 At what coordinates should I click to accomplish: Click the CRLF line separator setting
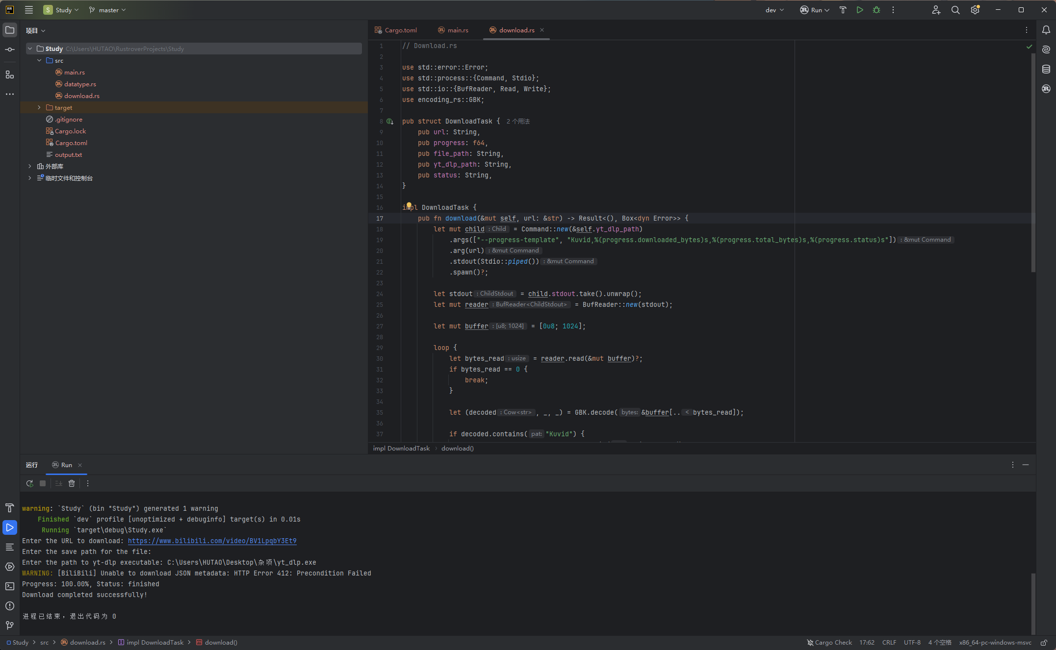pyautogui.click(x=889, y=643)
